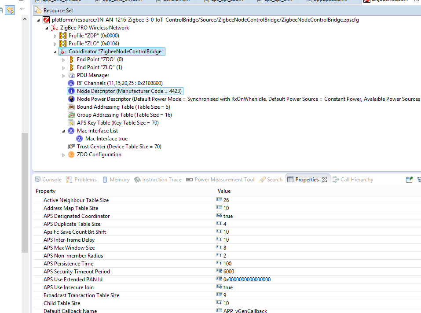Open the Call Hierarchy tab
Screen dimensions: 421x313
(353, 180)
